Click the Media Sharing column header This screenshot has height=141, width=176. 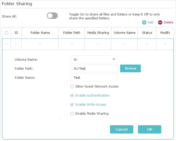coord(98,33)
